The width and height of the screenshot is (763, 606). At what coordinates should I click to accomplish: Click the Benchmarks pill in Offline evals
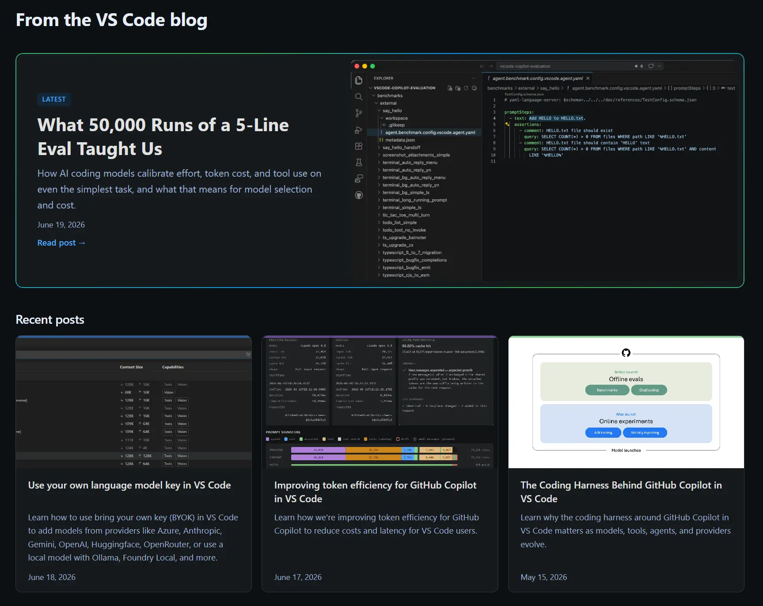pos(607,390)
